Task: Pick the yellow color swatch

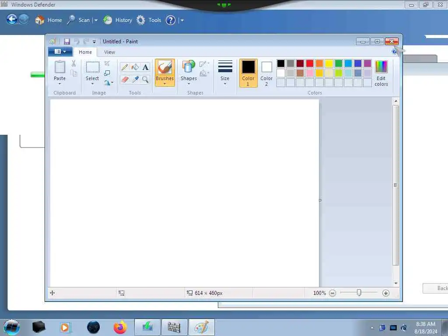Action: 329,63
